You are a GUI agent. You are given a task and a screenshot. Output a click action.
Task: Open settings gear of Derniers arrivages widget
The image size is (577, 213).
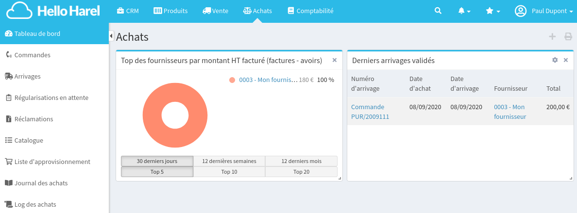point(555,60)
